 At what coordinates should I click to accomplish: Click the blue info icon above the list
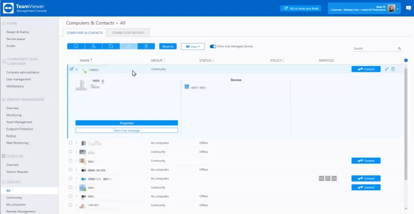406,60
